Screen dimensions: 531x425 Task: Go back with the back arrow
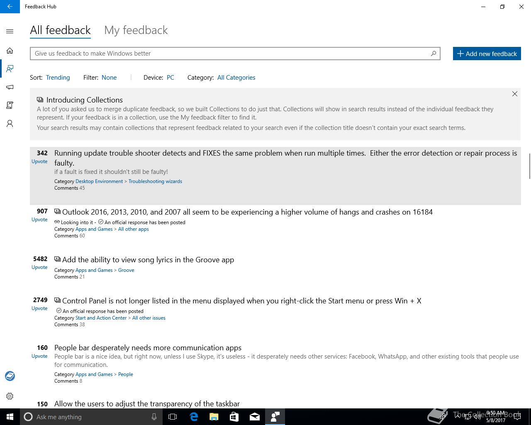point(10,7)
